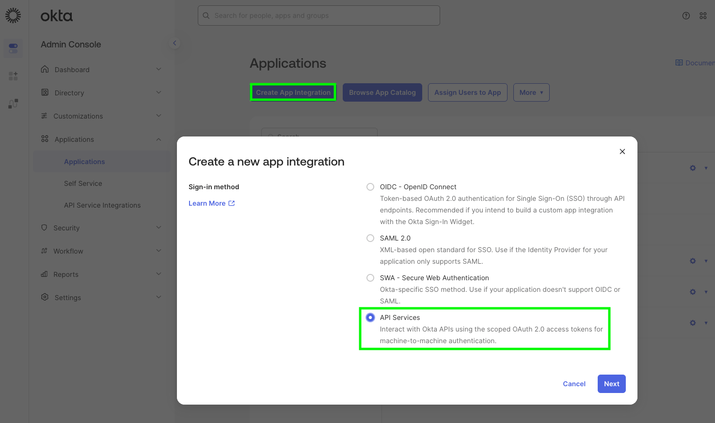Select the SWA - Secure Web Authentication radio
The image size is (715, 423).
pos(370,278)
